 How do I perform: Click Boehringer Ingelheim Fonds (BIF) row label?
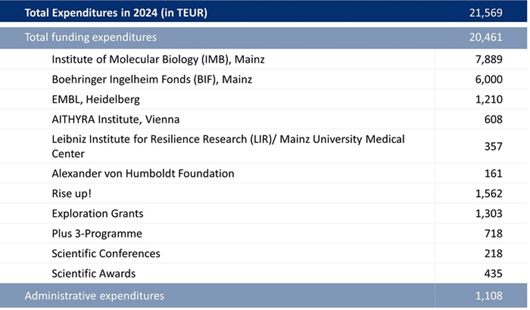click(x=152, y=79)
